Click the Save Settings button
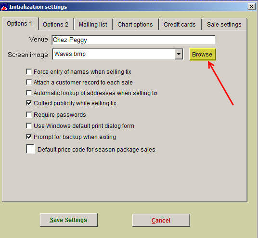The image size is (258, 238). pyautogui.click(x=69, y=220)
